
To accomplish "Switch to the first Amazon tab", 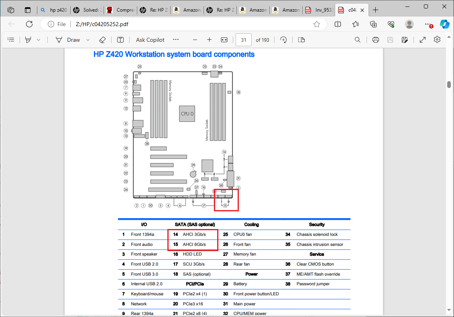I will pos(187,10).
